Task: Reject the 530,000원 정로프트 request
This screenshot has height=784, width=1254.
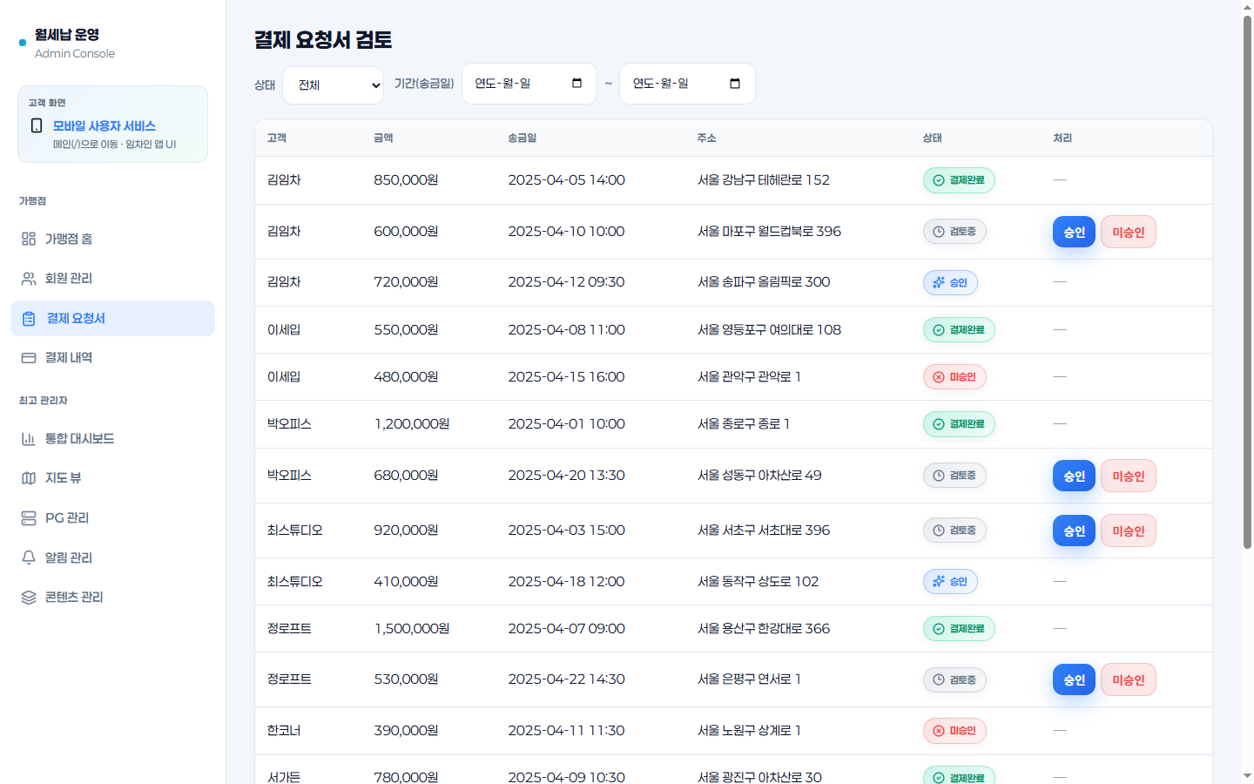Action: pos(1129,679)
